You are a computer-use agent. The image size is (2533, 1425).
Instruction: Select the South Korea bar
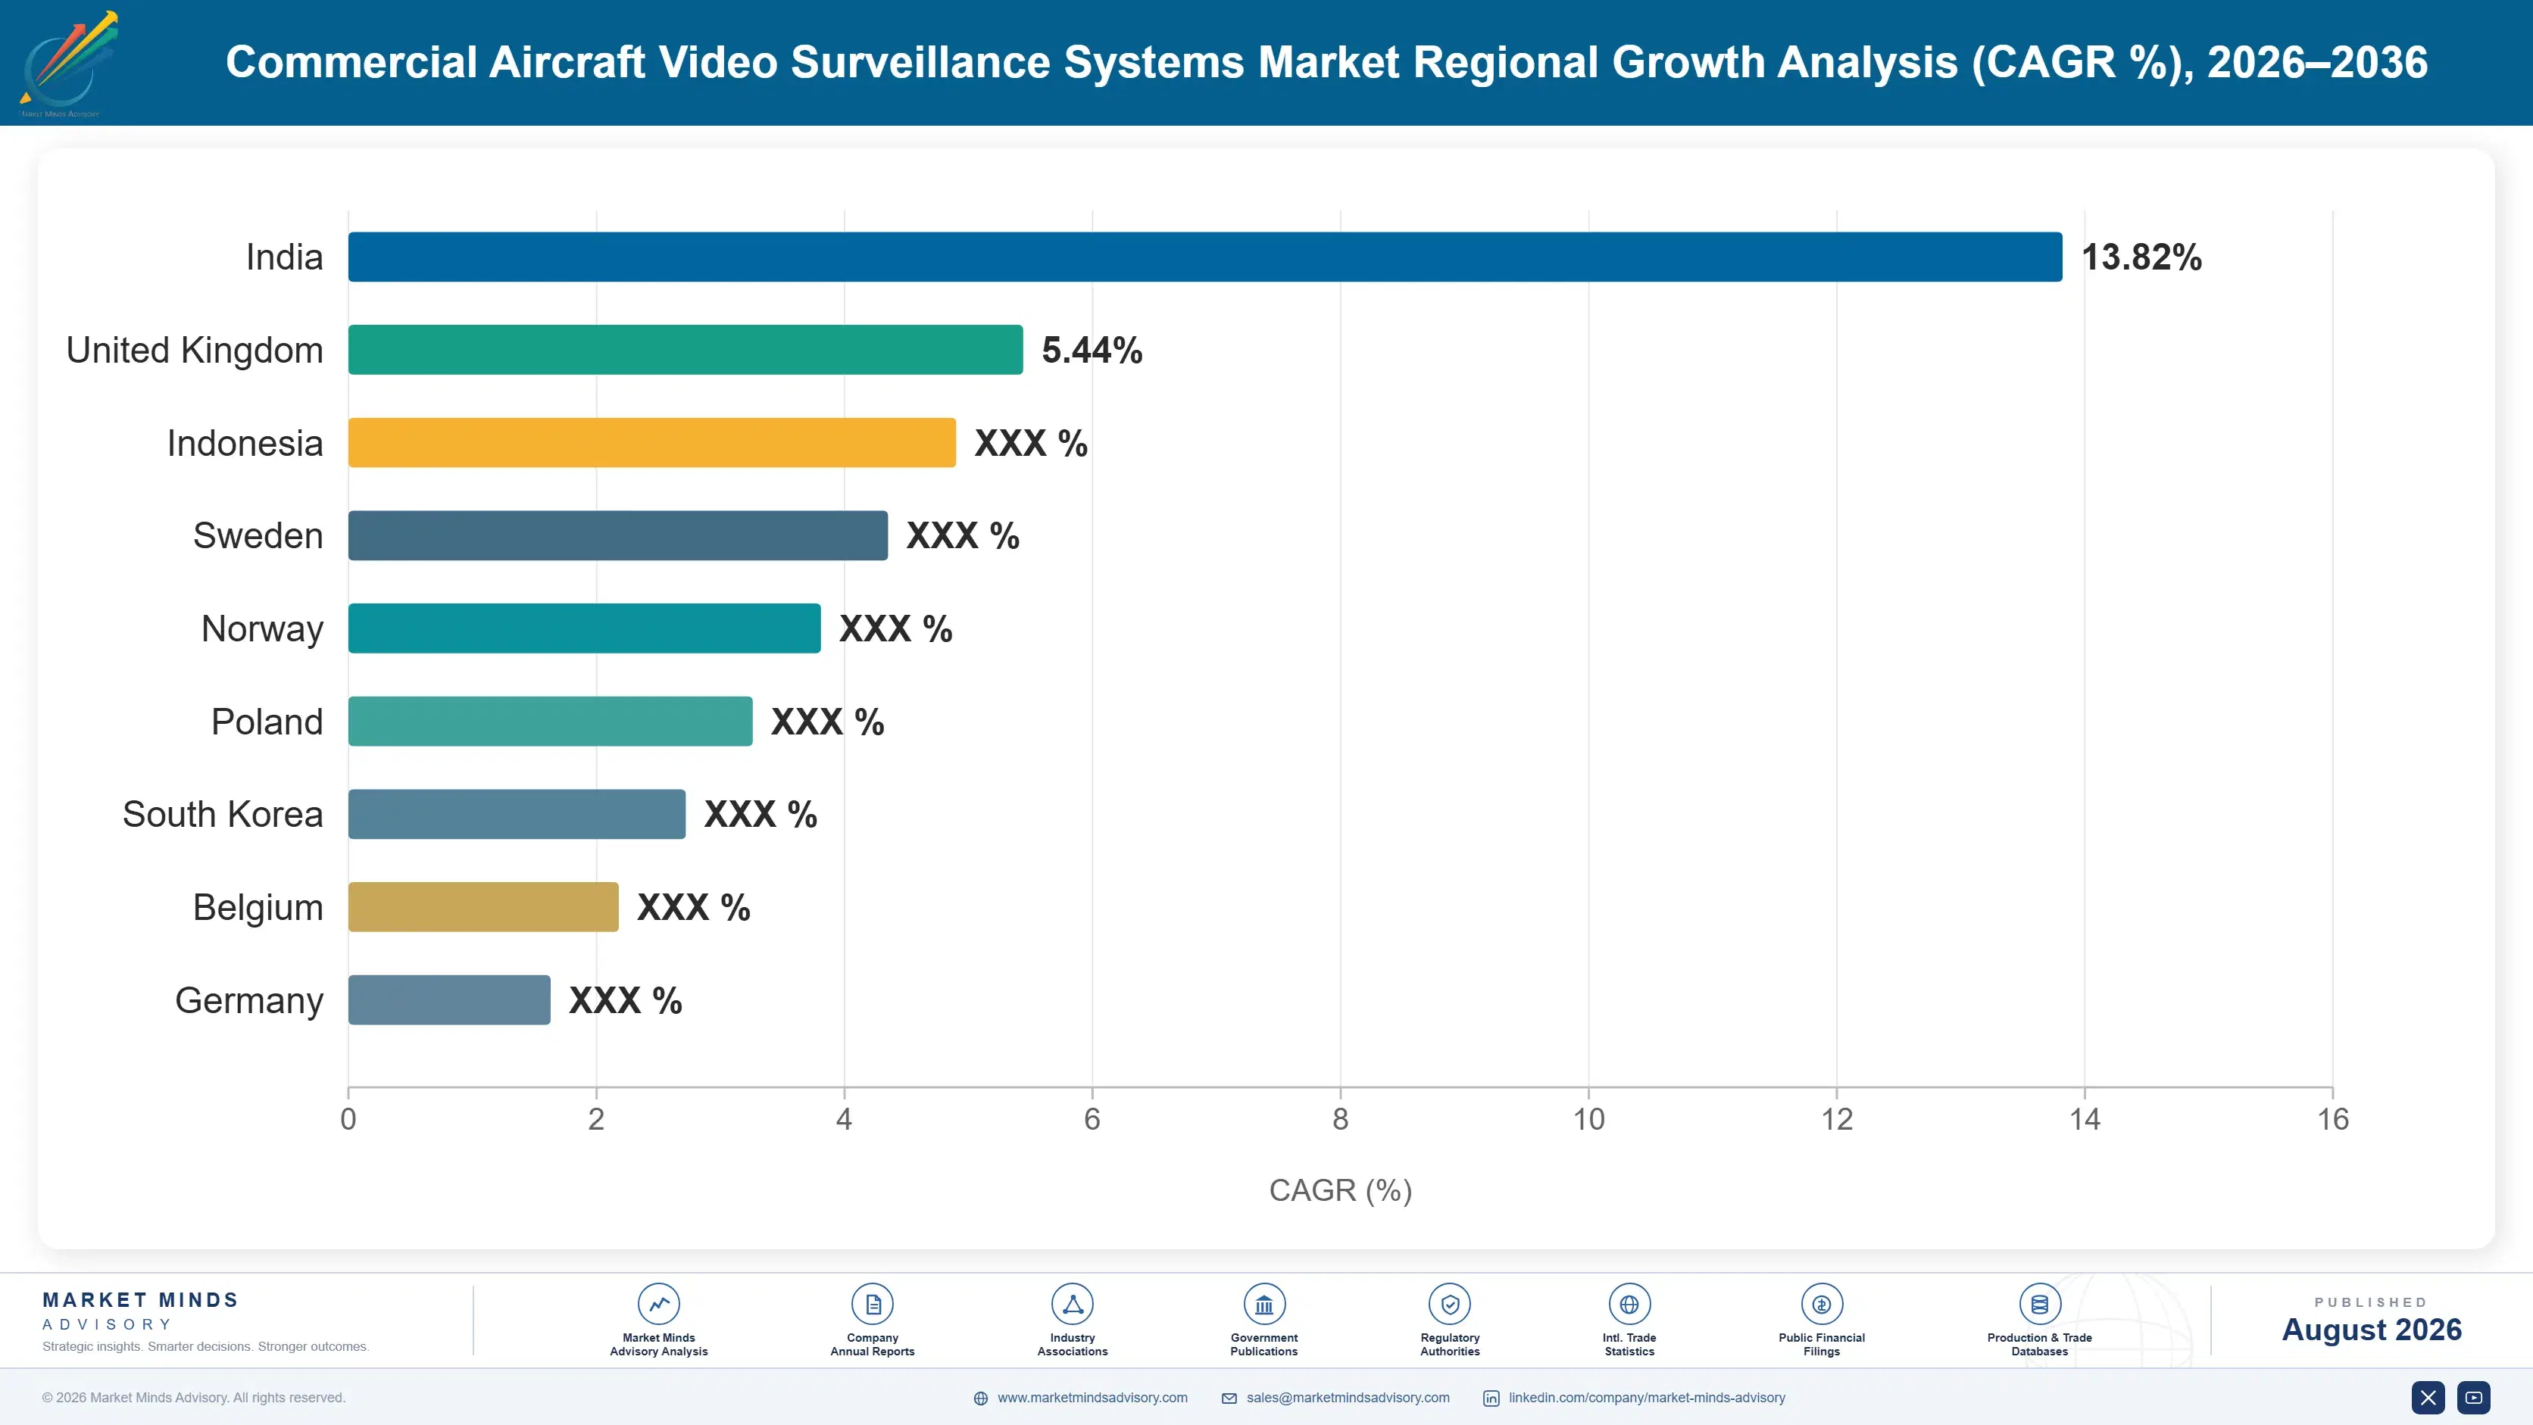point(517,815)
